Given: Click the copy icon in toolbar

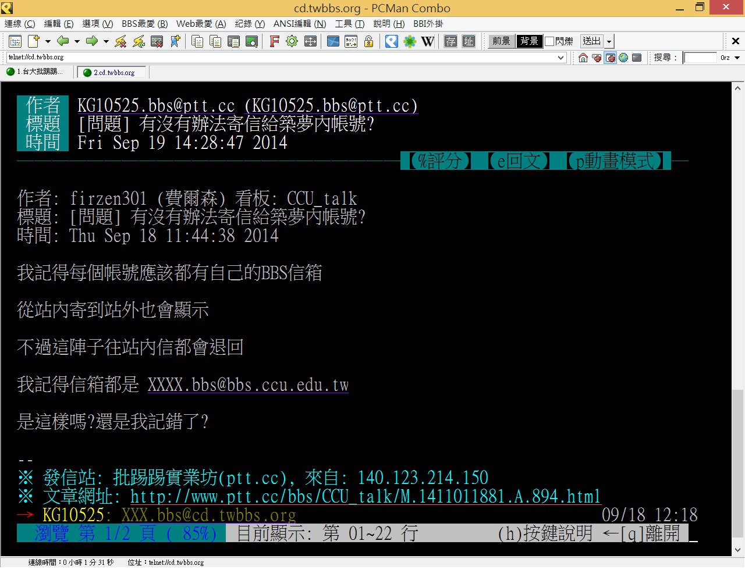Looking at the screenshot, I should pos(197,41).
